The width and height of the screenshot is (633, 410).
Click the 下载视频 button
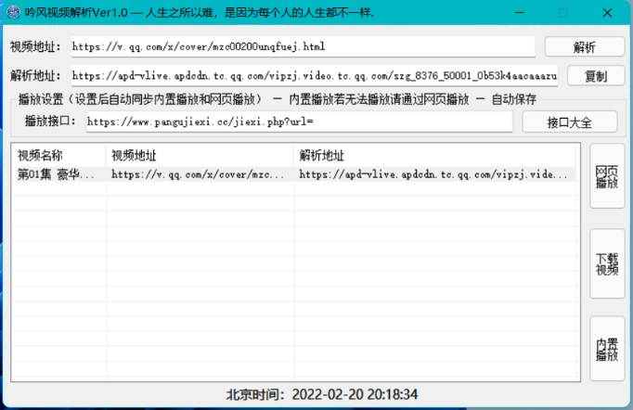tap(607, 263)
